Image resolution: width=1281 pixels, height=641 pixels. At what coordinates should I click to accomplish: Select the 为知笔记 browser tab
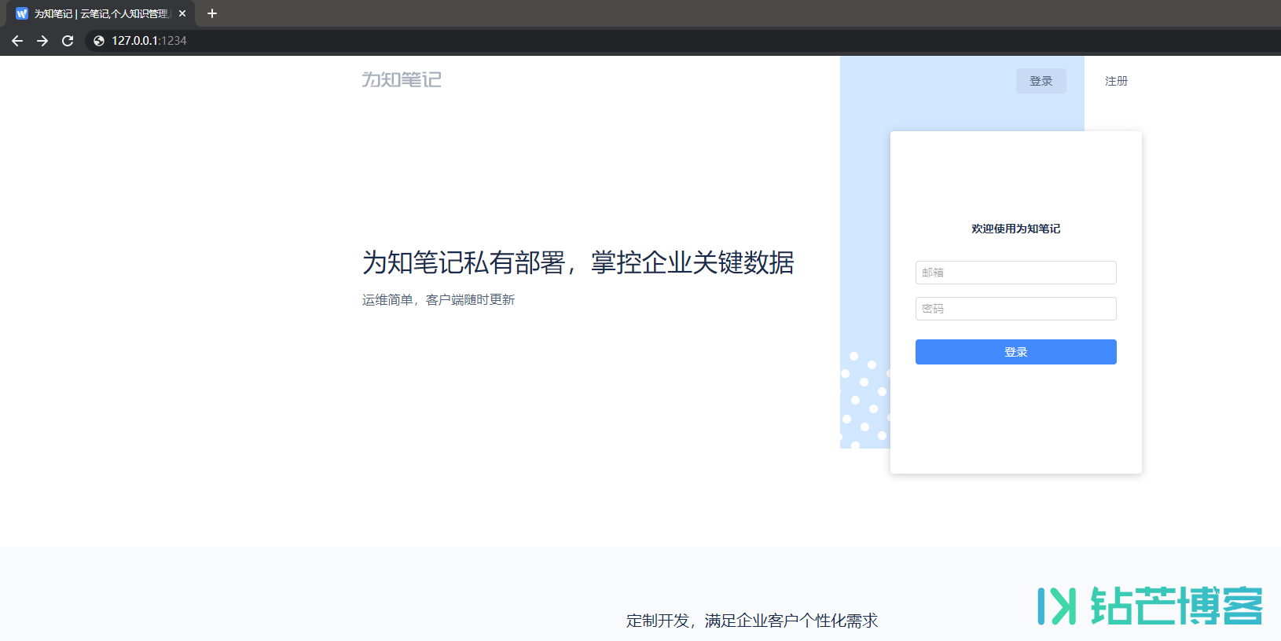(x=100, y=13)
